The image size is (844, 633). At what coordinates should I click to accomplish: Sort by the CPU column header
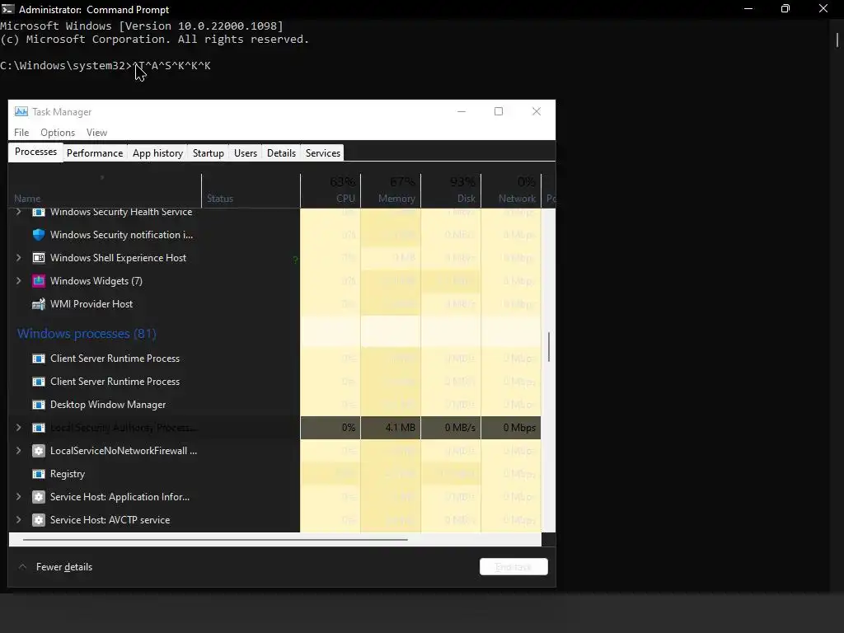(331, 190)
